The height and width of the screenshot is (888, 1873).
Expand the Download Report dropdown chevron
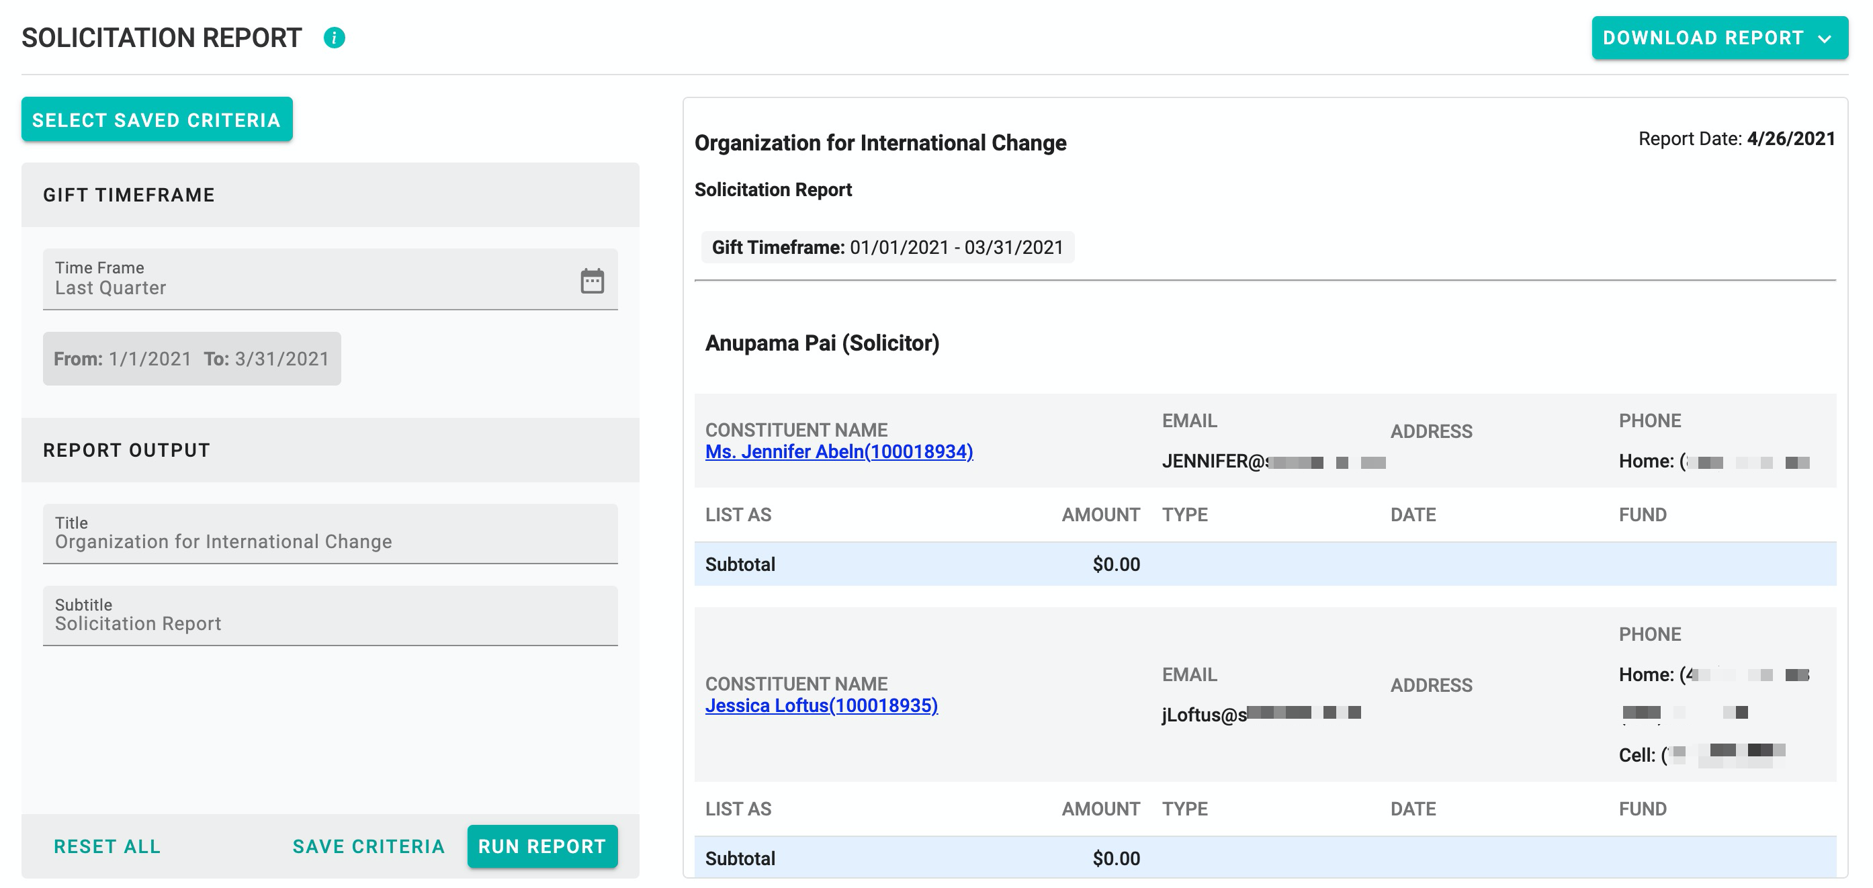1824,38
